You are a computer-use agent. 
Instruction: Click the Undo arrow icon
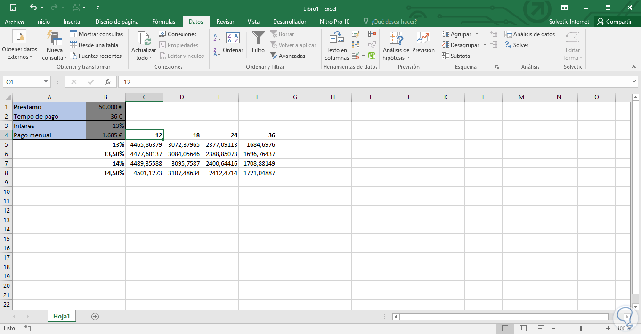[x=33, y=8]
